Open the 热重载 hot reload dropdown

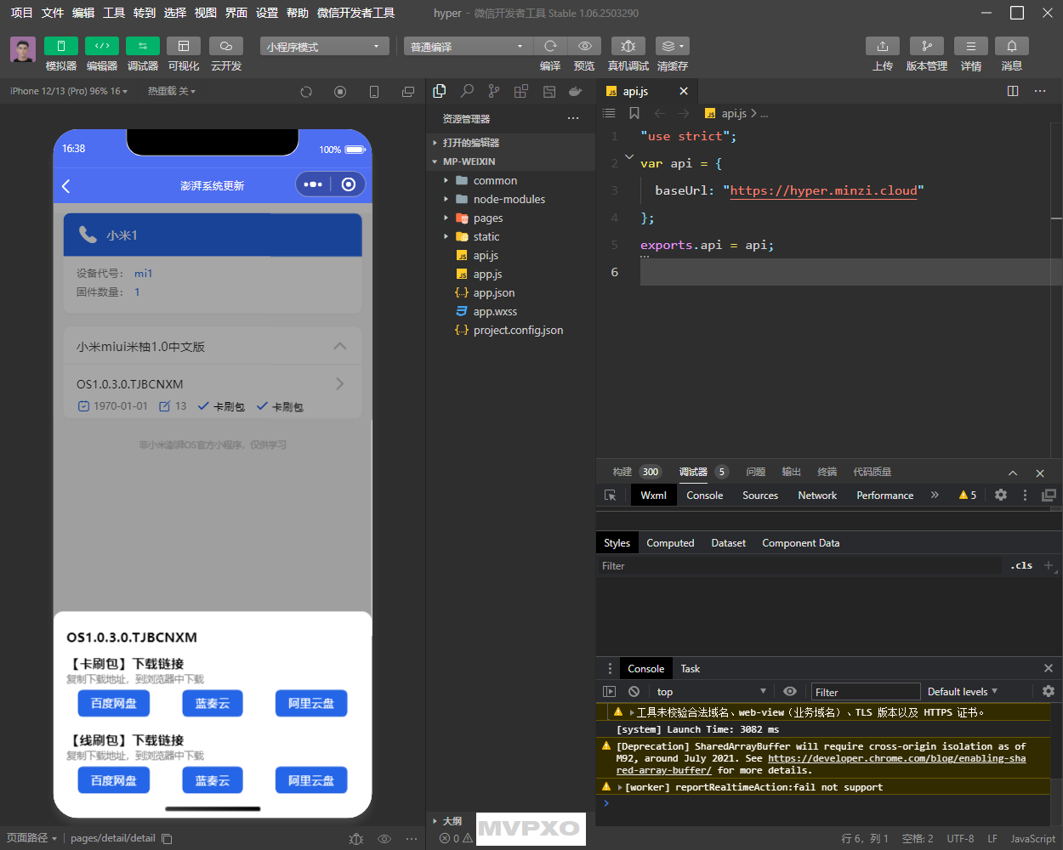[x=172, y=91]
